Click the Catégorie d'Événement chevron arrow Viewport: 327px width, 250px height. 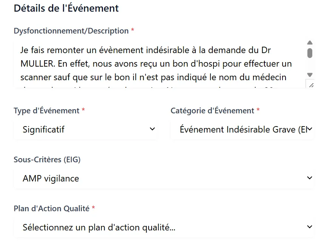[x=310, y=129]
